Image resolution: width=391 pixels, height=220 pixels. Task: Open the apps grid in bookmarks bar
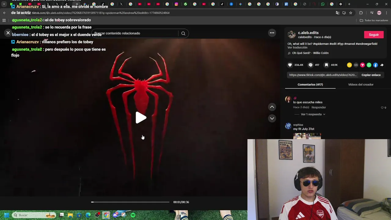(4, 20)
